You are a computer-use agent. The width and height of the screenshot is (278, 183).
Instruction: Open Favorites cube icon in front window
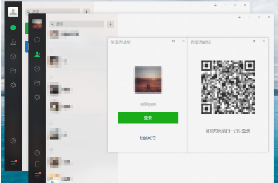pos(37,68)
